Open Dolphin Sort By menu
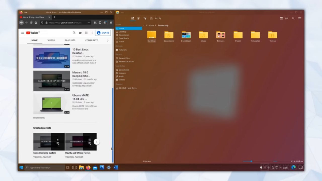The width and height of the screenshot is (322, 181). pos(156,18)
